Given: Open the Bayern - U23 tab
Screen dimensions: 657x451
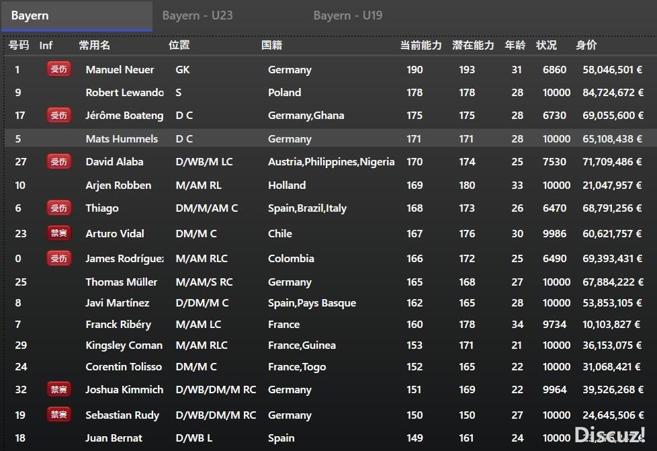Looking at the screenshot, I should pos(198,15).
